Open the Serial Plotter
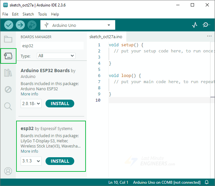This screenshot has height=186, width=215. [x=195, y=25]
